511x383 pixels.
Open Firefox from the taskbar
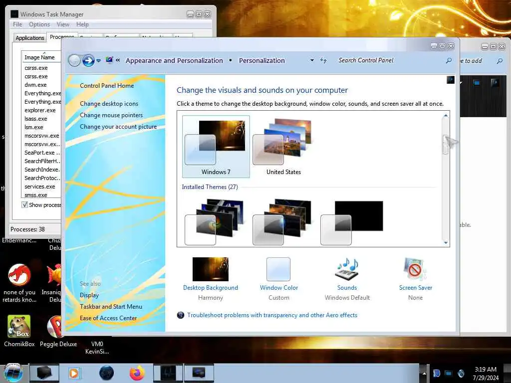137,373
